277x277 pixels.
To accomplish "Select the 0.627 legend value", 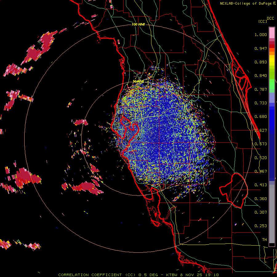I will coord(261,130).
